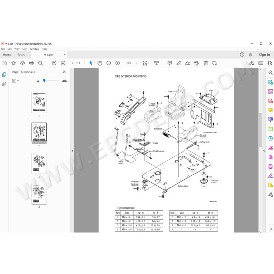Screen dimensions: 274x274
Task: Add a sticky note comment
Action: (169, 63)
